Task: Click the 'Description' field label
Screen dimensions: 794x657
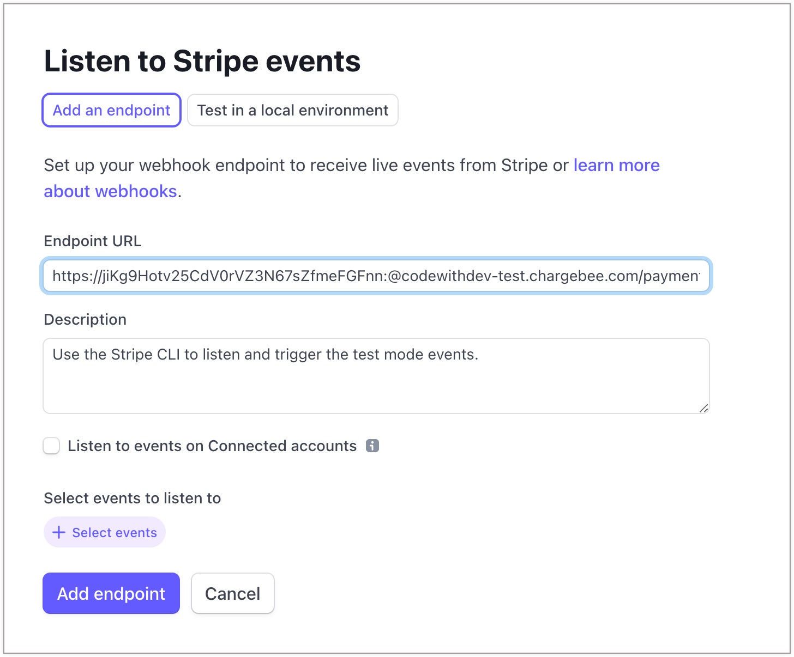Action: coord(85,319)
